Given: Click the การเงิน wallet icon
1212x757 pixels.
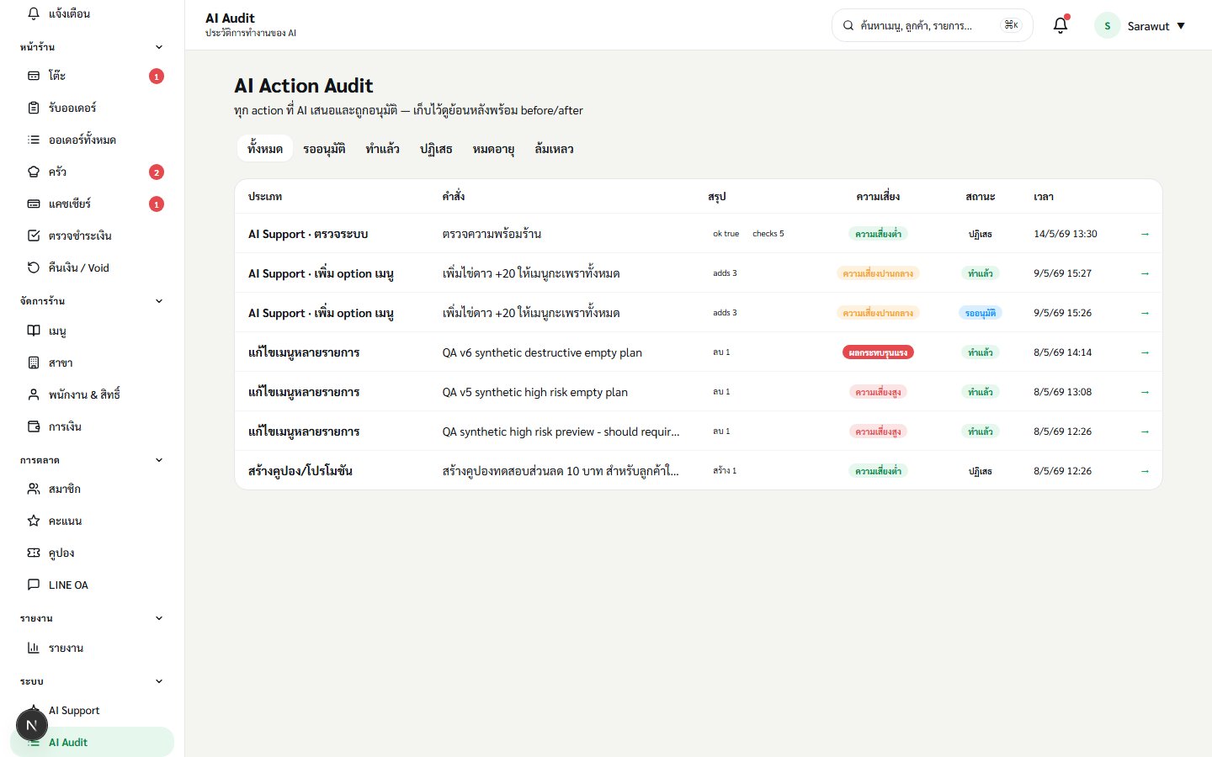Looking at the screenshot, I should (34, 426).
